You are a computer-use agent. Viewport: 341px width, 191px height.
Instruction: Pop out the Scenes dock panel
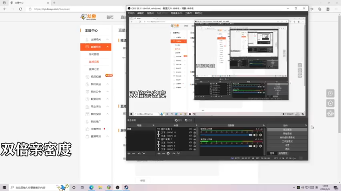(x=153, y=125)
